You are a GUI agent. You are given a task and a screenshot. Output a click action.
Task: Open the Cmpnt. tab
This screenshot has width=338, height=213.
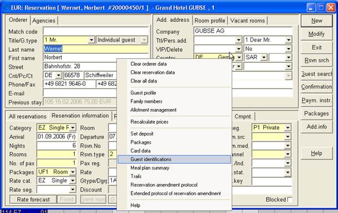coord(243,117)
